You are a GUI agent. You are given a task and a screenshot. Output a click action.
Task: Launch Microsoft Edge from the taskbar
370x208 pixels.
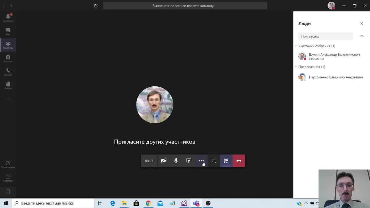(x=112, y=203)
